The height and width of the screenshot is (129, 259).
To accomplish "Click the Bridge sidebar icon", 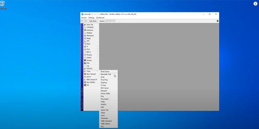I will point(85,38).
